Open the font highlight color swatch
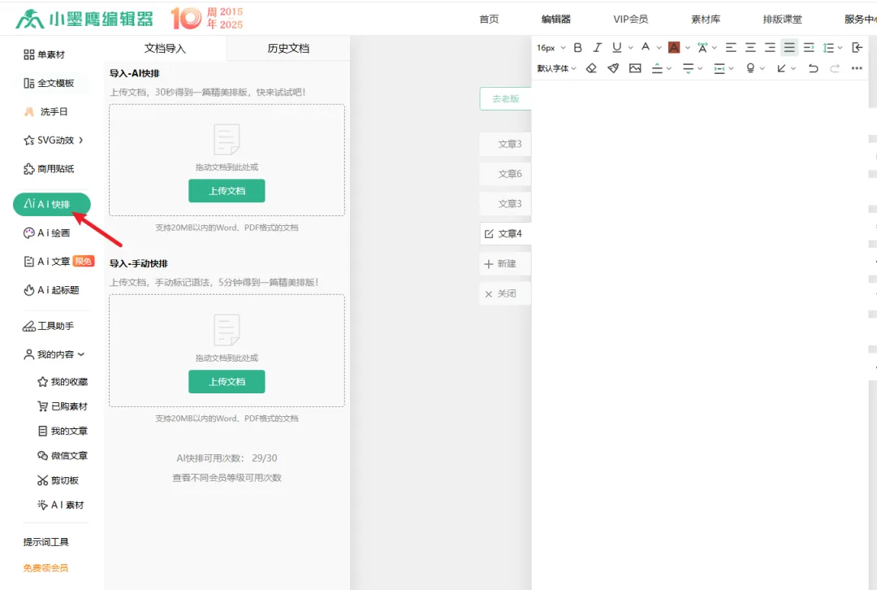Screen dimensions: 877x590 [673, 47]
